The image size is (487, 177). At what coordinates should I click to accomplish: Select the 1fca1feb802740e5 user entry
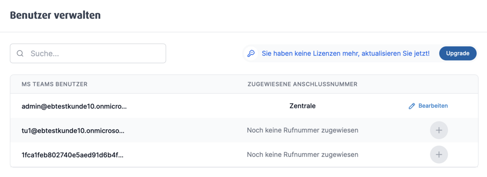72,154
